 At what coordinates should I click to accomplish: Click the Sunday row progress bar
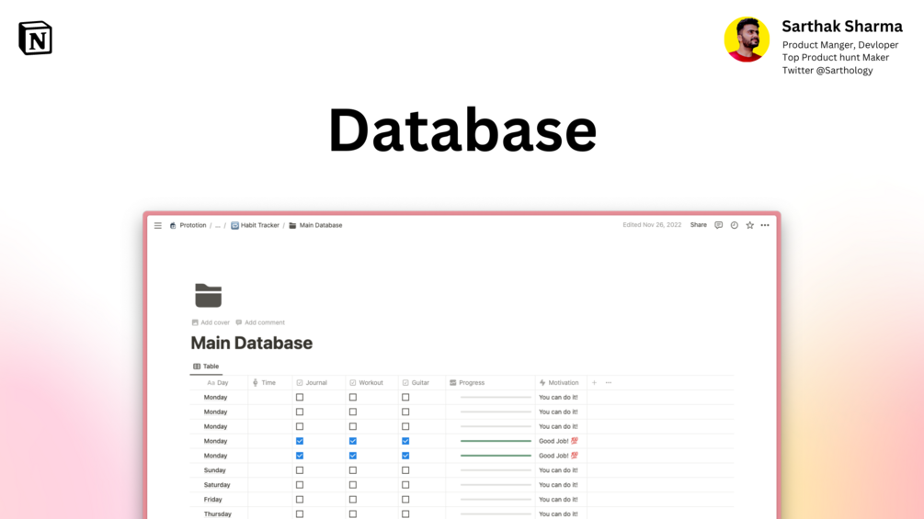[496, 470]
